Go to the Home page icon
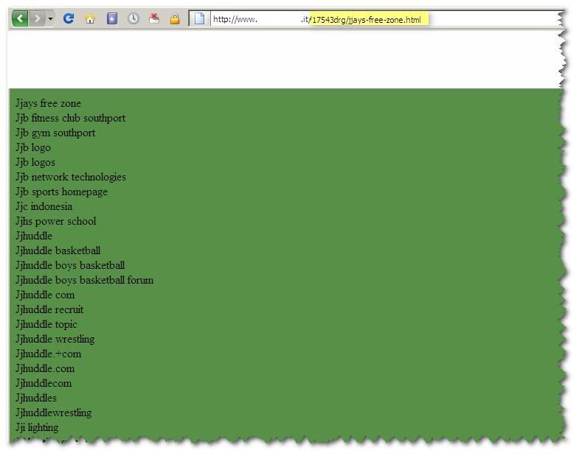Image resolution: width=579 pixels, height=456 pixels. tap(90, 19)
